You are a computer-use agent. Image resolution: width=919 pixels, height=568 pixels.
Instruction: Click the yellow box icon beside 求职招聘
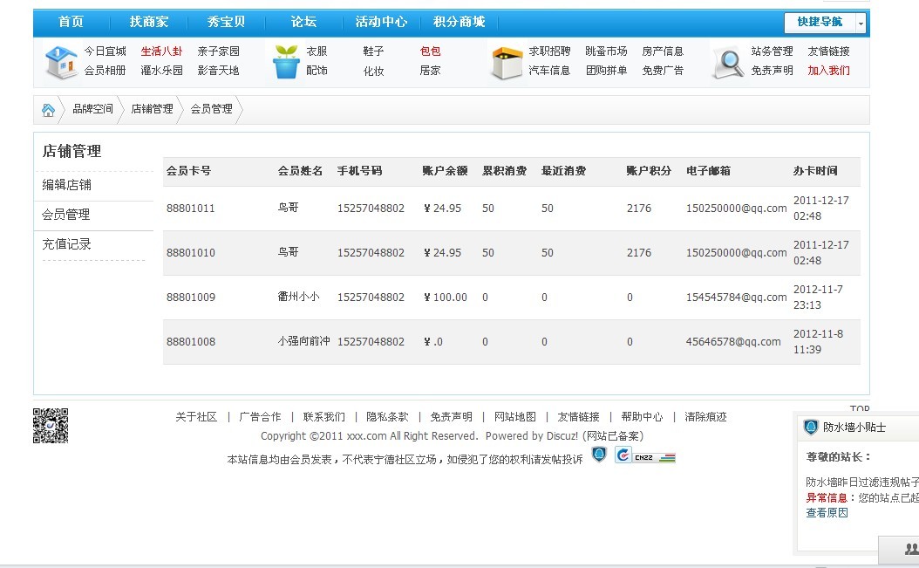[507, 62]
